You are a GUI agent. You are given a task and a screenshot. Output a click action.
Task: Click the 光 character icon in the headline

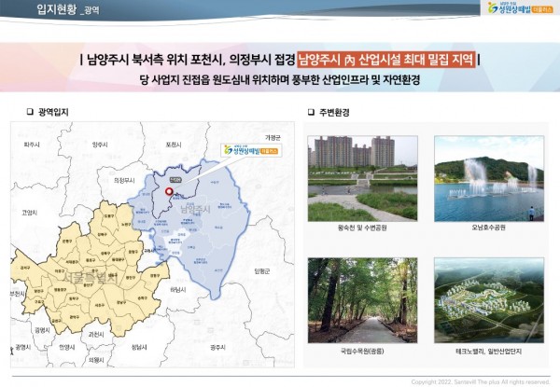click(349, 62)
